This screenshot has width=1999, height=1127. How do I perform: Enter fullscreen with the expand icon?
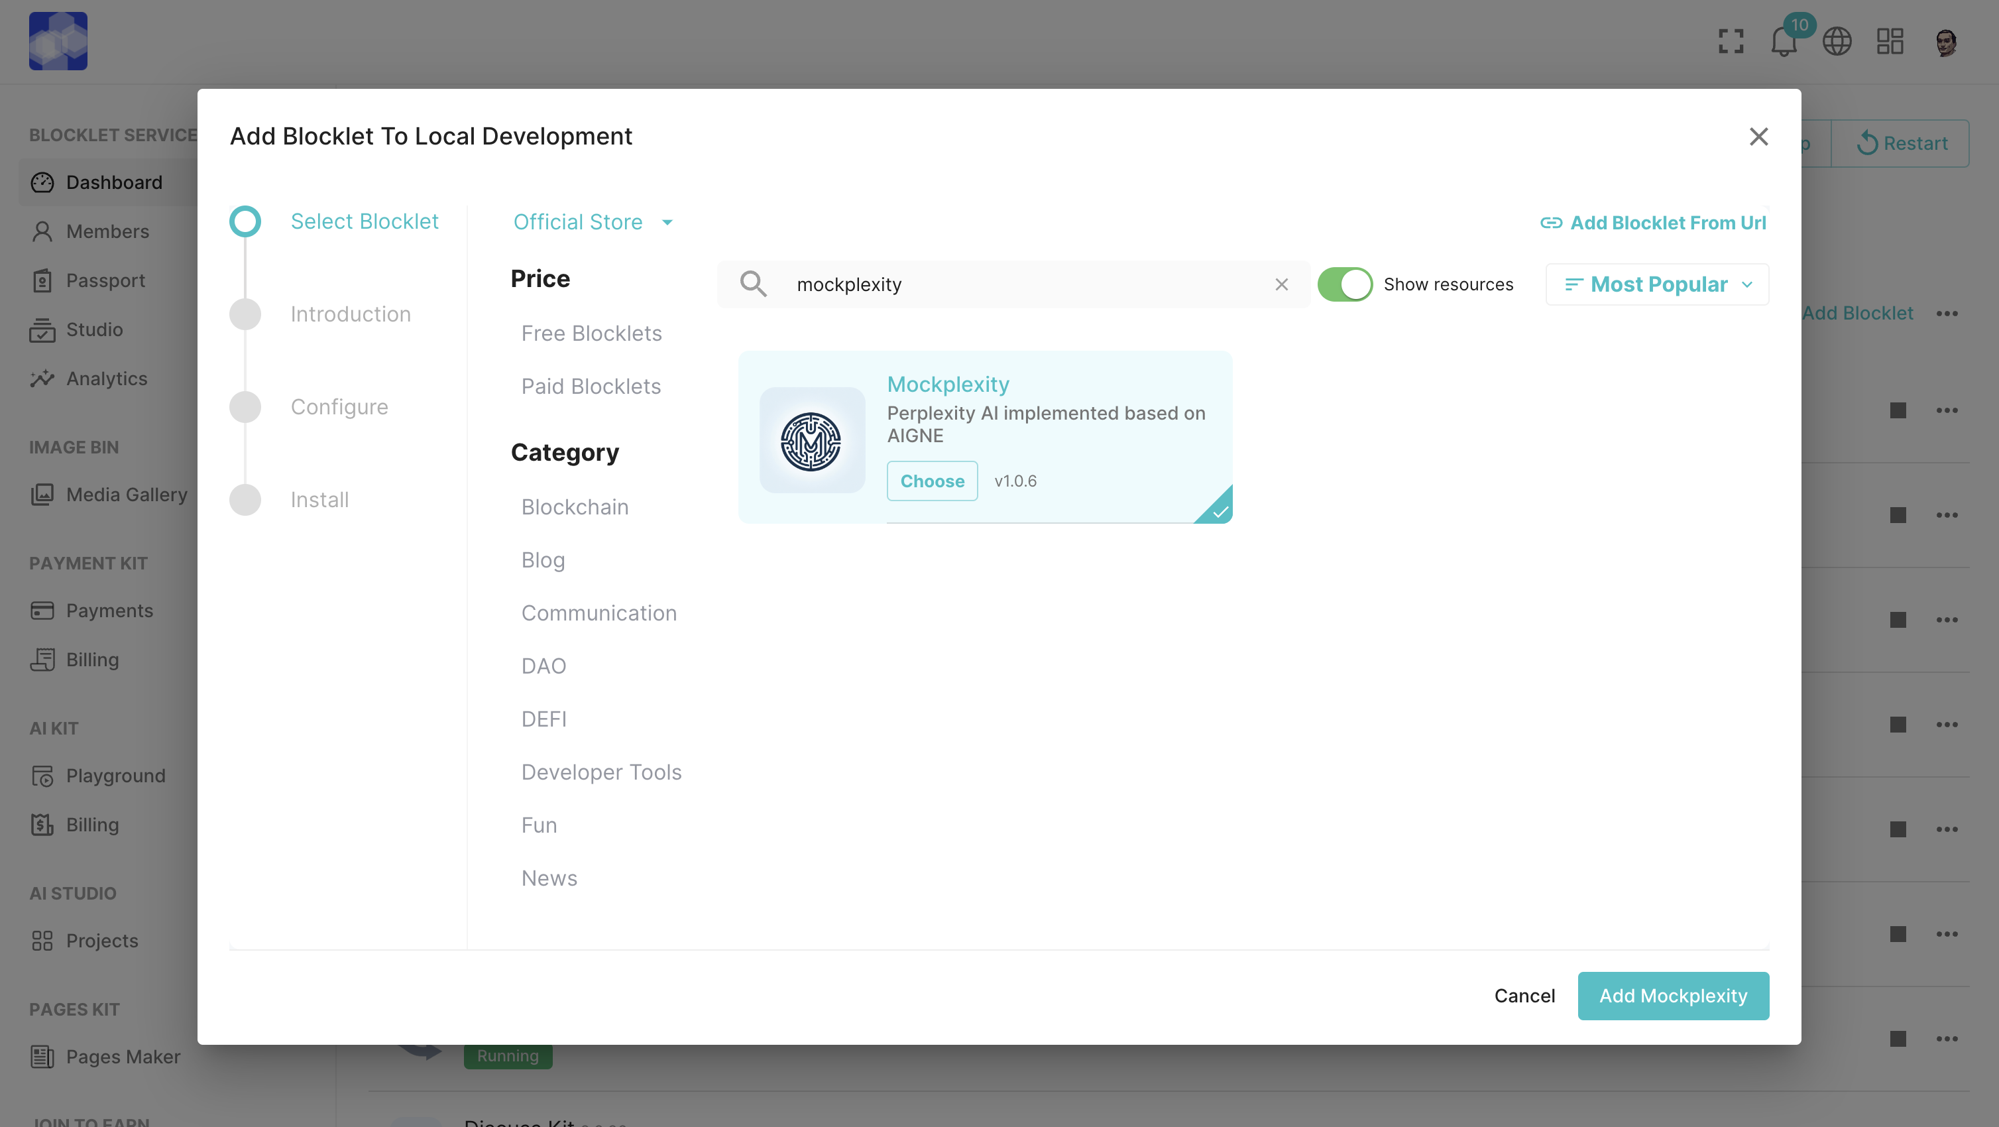coord(1731,42)
